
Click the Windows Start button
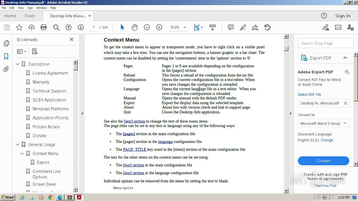coord(8,197)
